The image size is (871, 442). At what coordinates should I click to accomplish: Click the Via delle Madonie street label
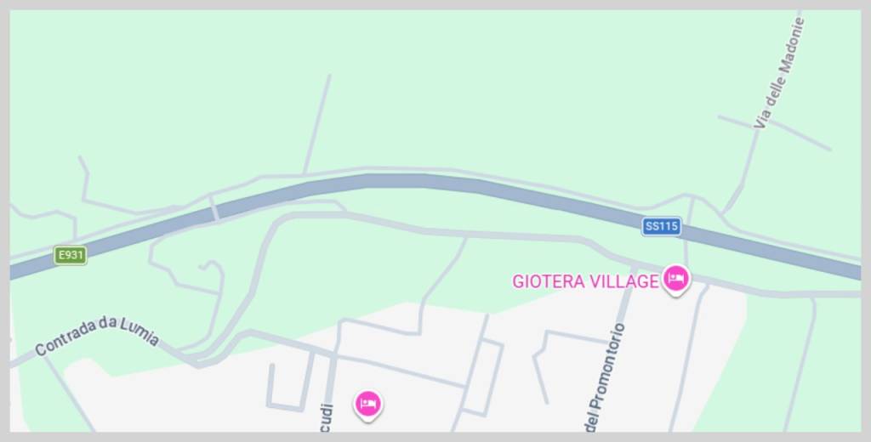(779, 73)
